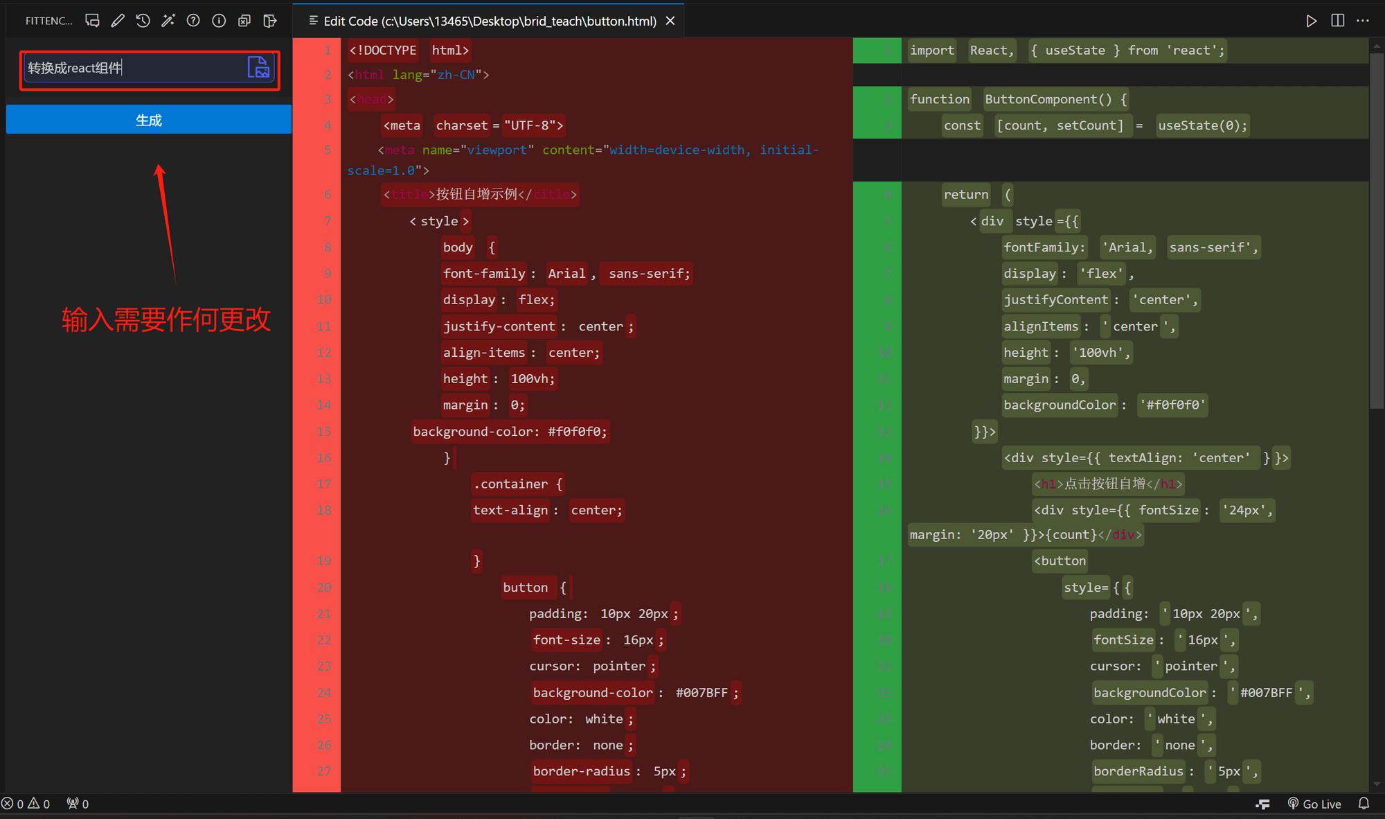The image size is (1385, 819).
Task: Click 'ButtonComponent()' in right pane
Action: (x=1048, y=99)
